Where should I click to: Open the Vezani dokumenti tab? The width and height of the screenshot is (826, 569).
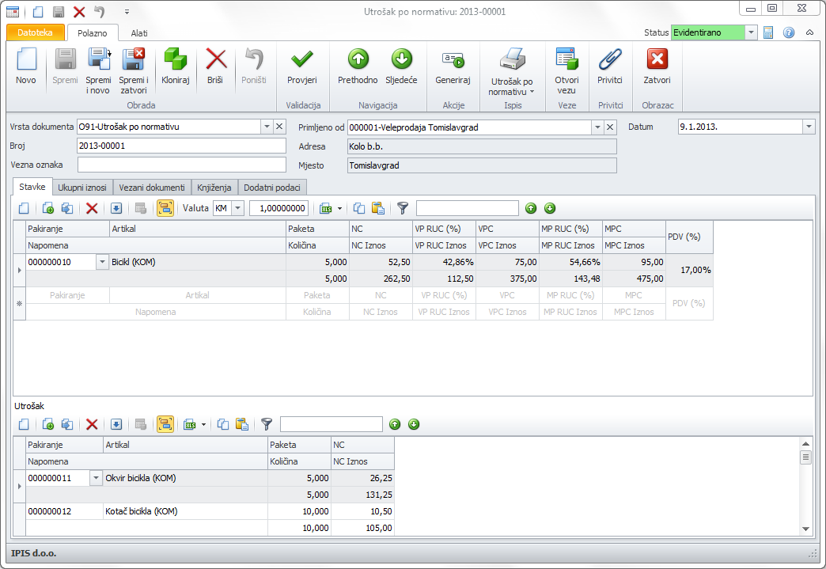pyautogui.click(x=152, y=188)
